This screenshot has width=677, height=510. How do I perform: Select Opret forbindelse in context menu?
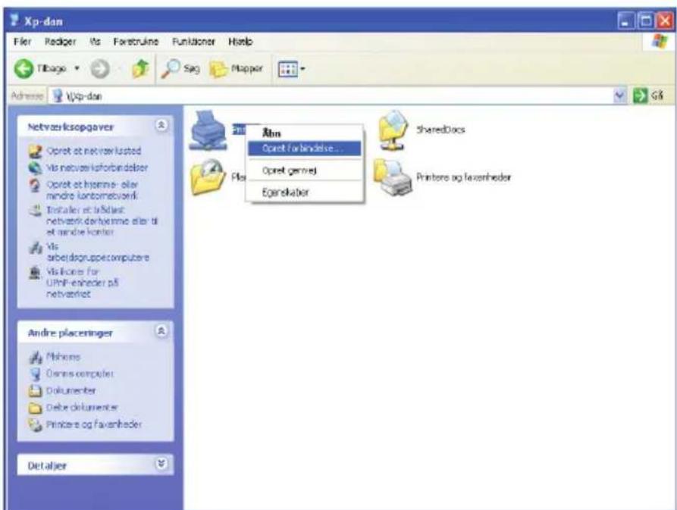(305, 148)
